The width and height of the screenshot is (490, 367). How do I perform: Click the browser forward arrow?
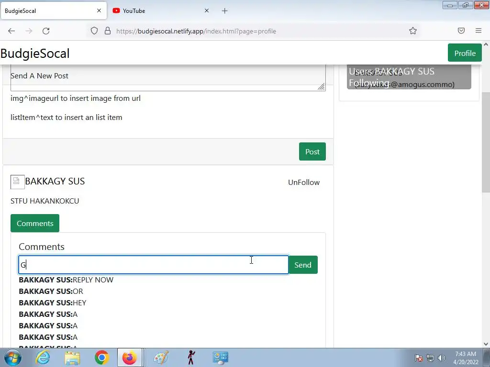coord(29,31)
